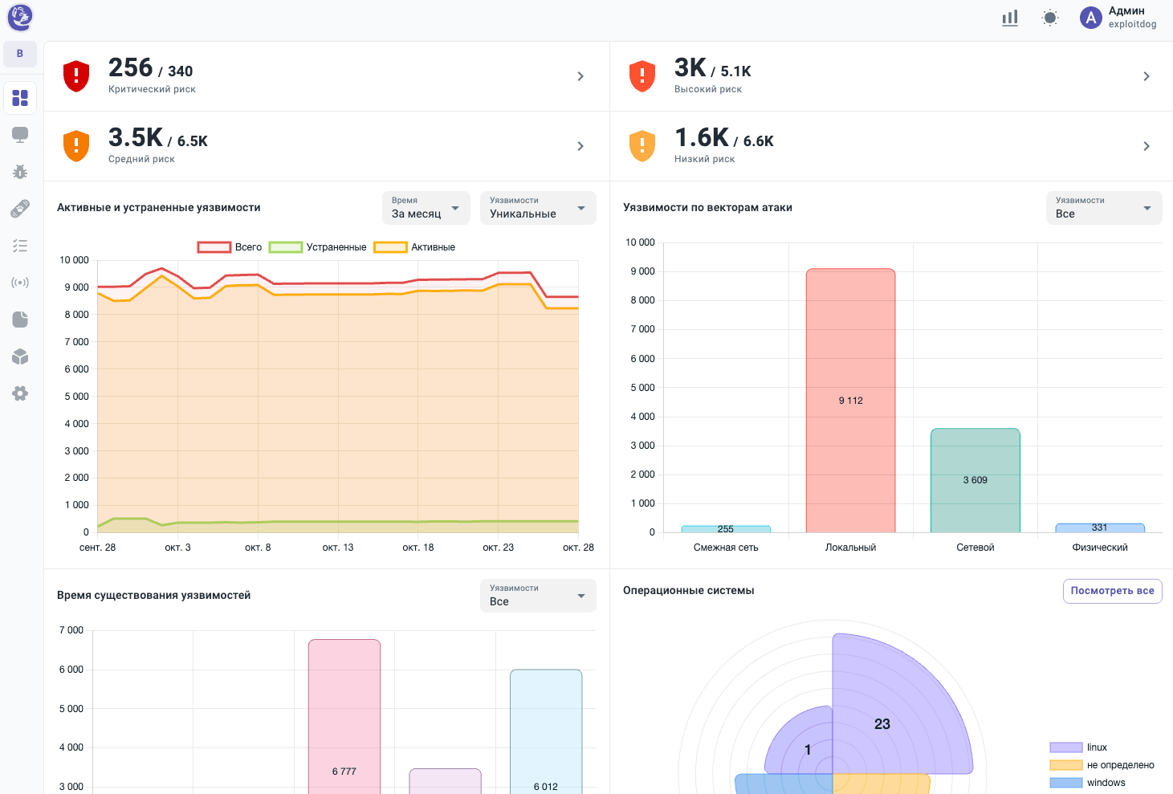The height and width of the screenshot is (794, 1173).
Task: Open the broadcast signal icon in sidebar
Action: click(x=20, y=283)
